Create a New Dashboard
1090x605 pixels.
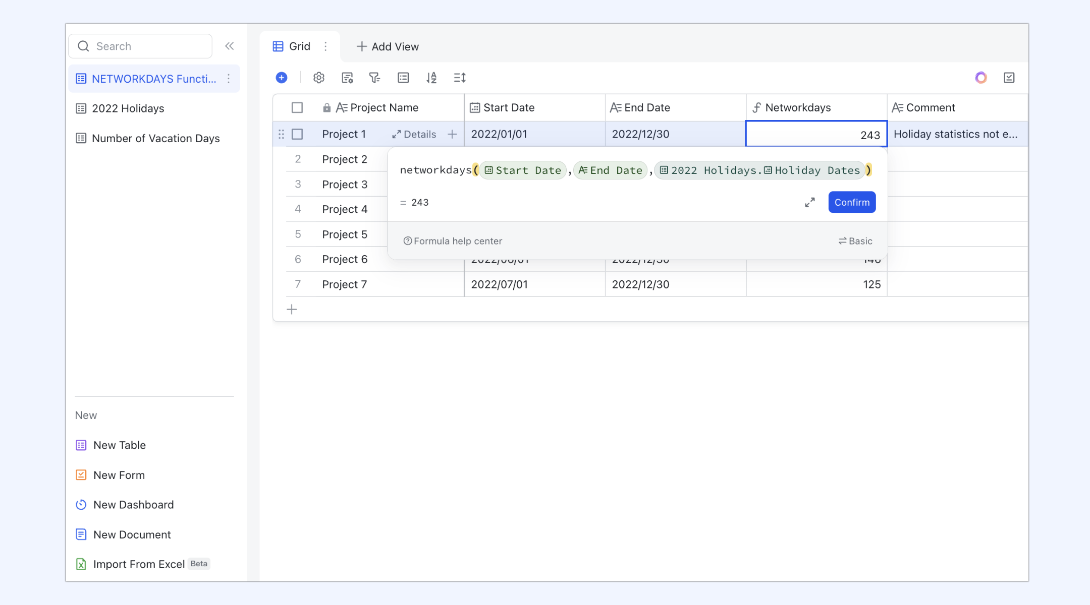[x=125, y=505]
